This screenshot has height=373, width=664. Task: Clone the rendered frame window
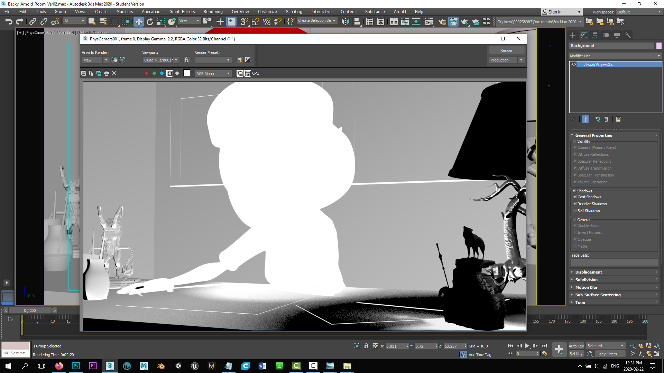coord(99,73)
